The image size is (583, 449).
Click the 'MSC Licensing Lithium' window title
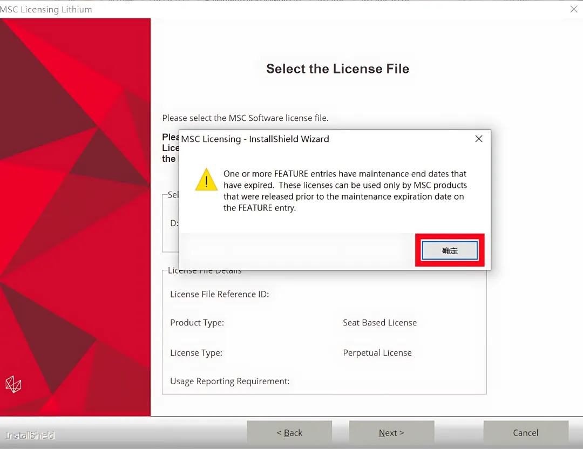click(x=46, y=9)
